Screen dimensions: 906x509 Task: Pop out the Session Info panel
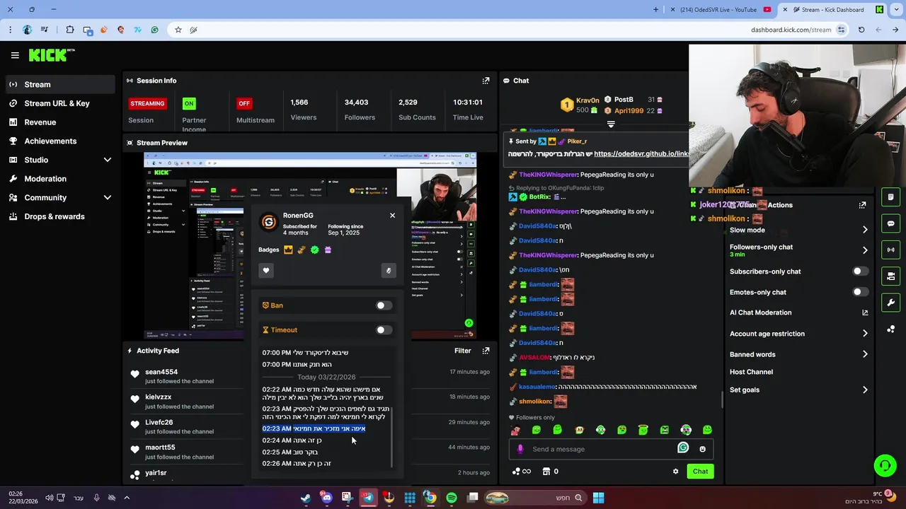486,81
